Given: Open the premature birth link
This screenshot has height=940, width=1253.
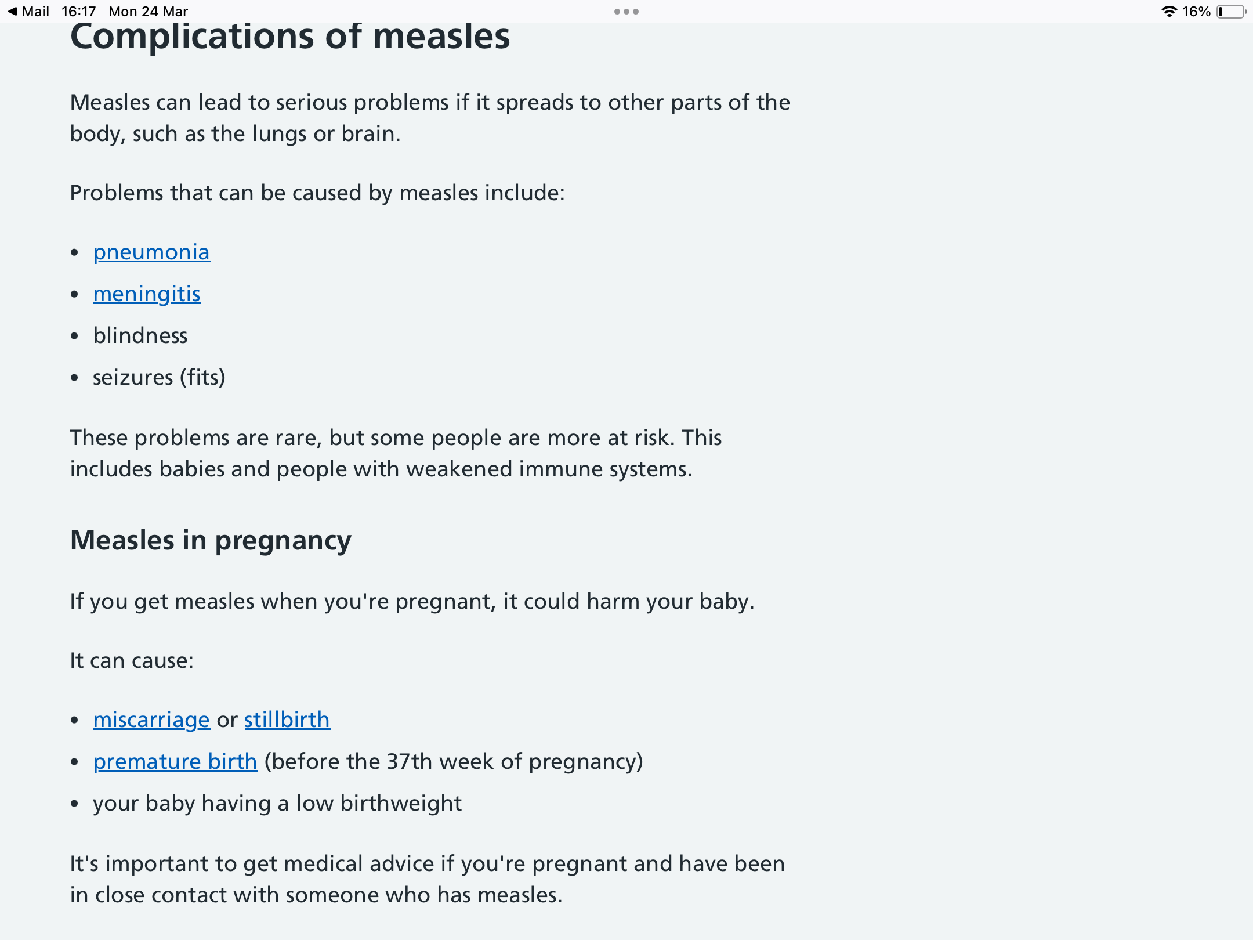Looking at the screenshot, I should (x=175, y=762).
